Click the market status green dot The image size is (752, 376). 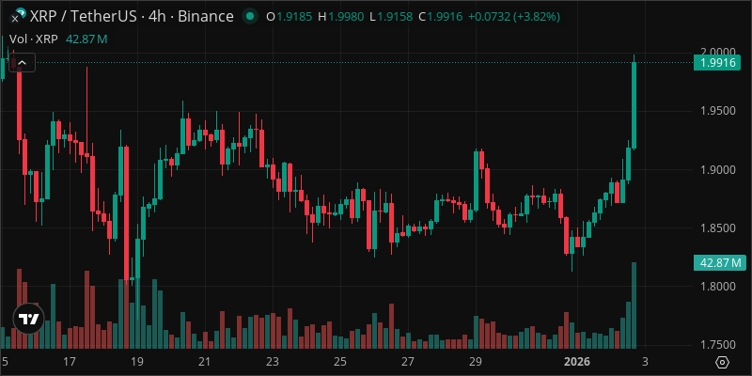pyautogui.click(x=249, y=17)
